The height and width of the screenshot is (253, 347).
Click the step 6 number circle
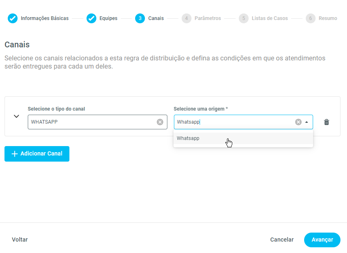[311, 18]
